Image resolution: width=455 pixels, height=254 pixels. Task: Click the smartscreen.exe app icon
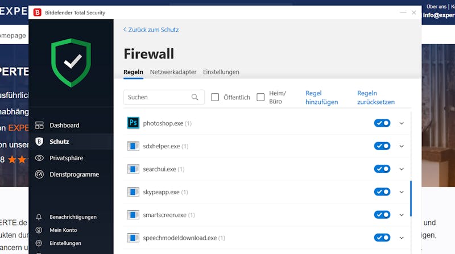point(133,215)
